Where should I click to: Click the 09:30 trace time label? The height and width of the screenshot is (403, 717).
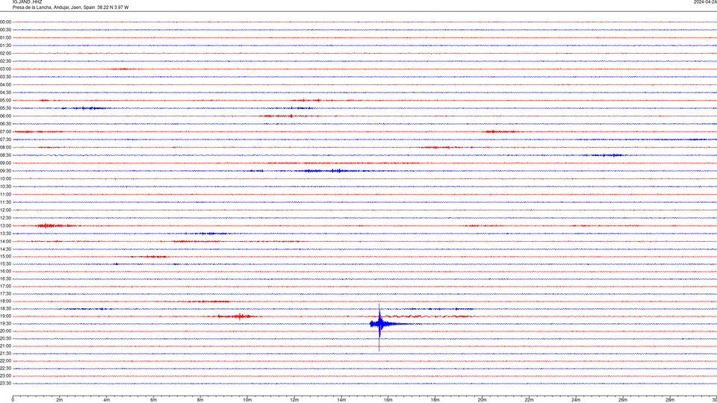click(x=5, y=171)
